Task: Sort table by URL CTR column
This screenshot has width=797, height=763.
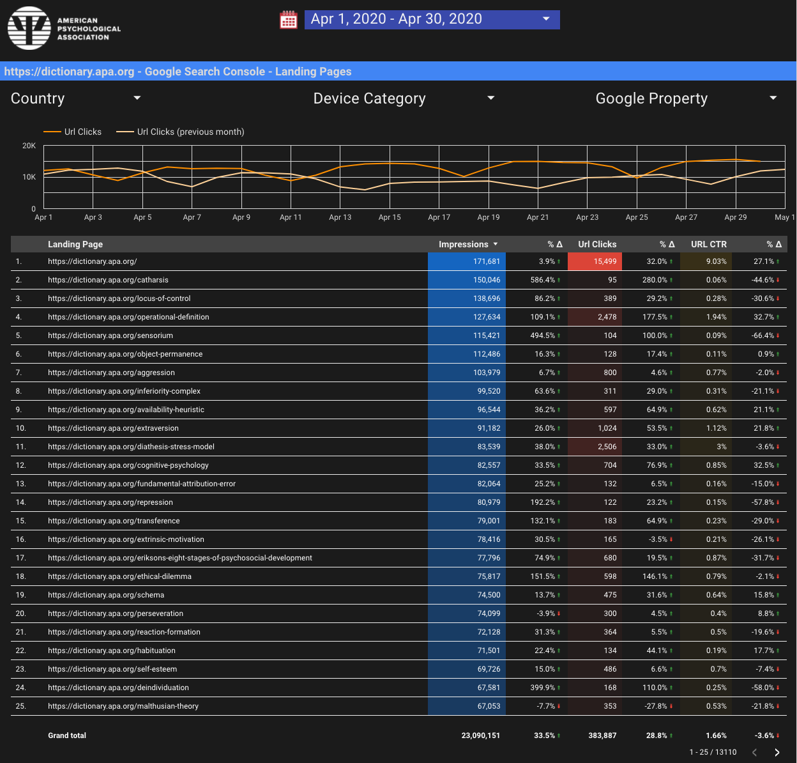Action: [x=708, y=244]
